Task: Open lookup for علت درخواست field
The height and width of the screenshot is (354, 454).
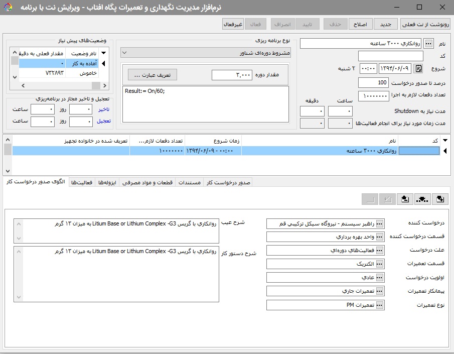Action: (380, 250)
